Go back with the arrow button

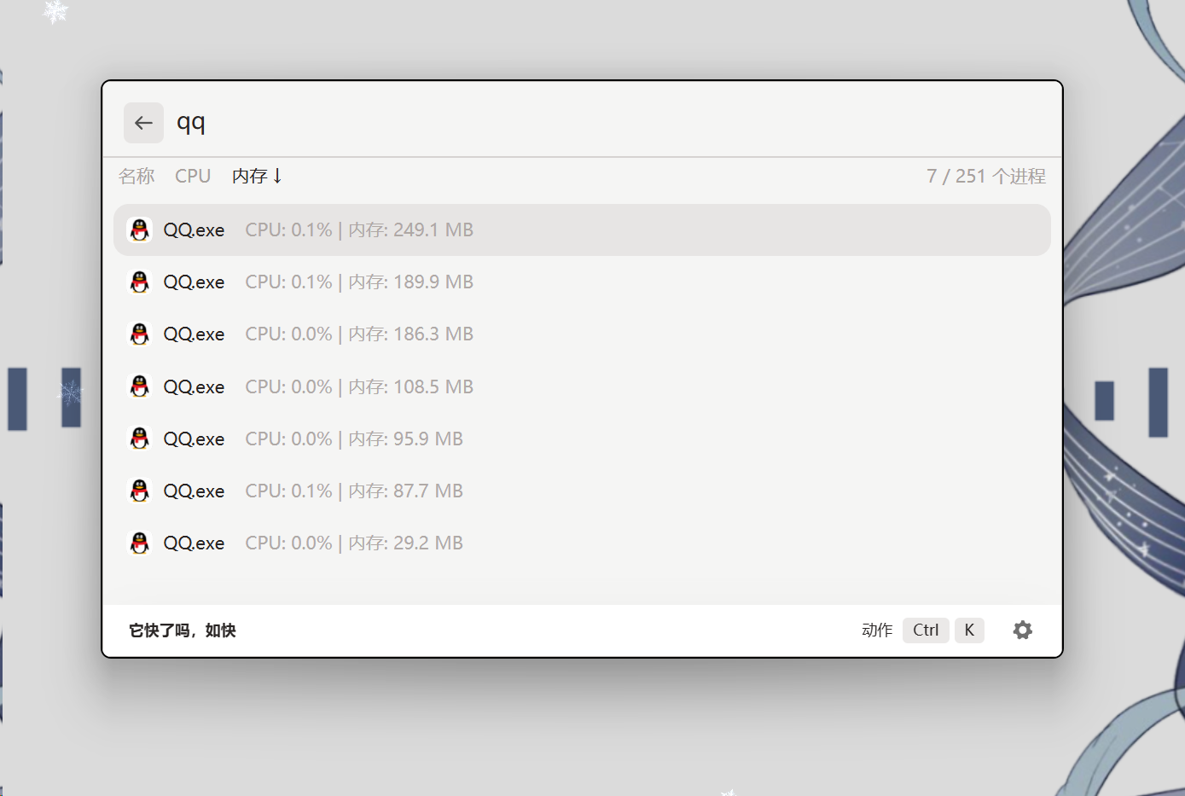point(143,123)
